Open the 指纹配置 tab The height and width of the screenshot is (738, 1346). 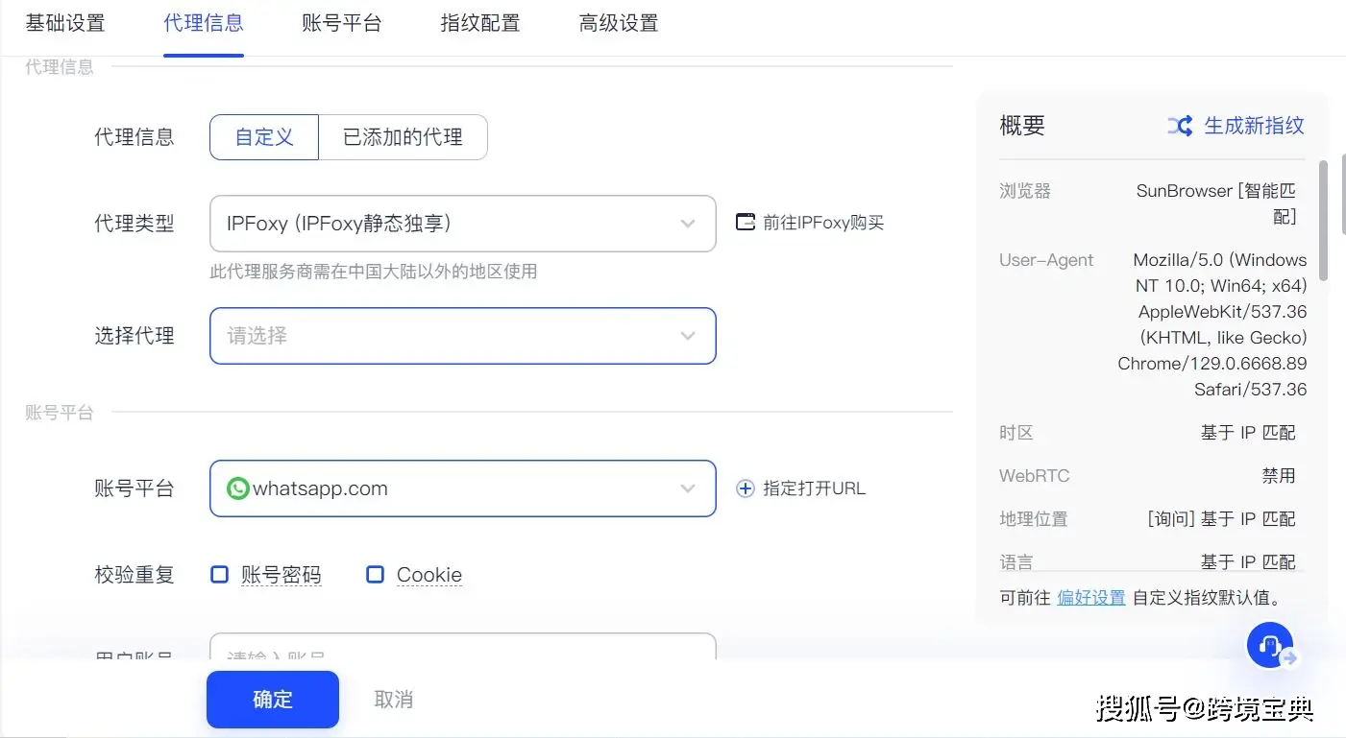click(x=480, y=23)
